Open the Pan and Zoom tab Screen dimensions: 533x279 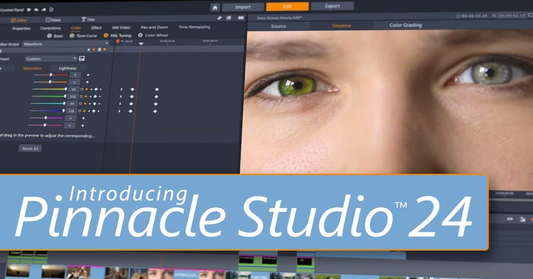(155, 27)
